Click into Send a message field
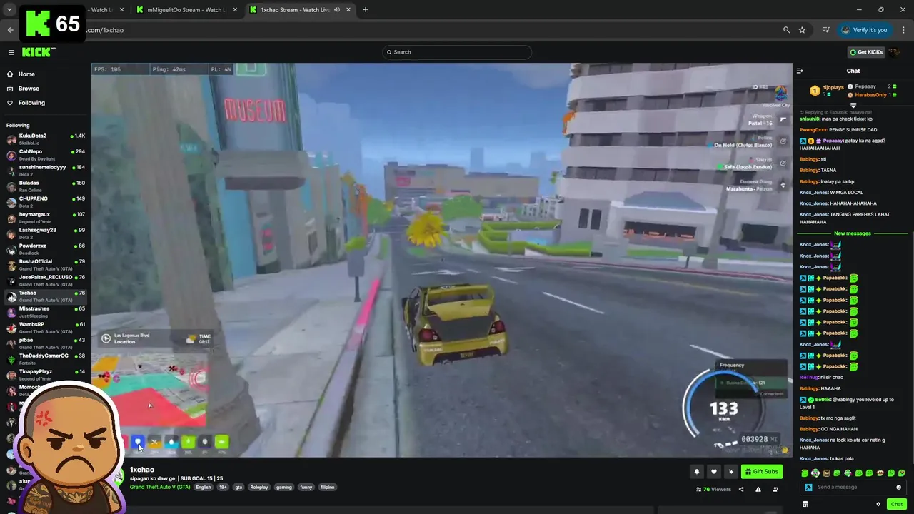Viewport: 914px width, 514px height. pos(854,487)
